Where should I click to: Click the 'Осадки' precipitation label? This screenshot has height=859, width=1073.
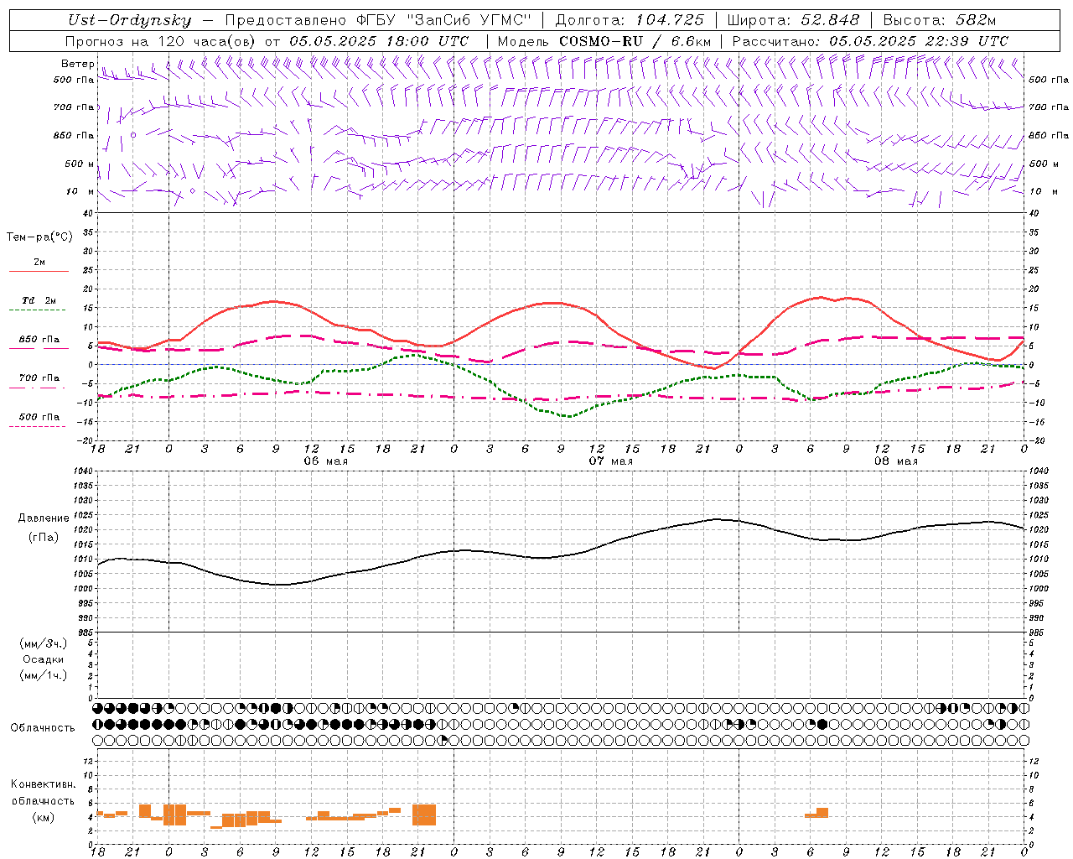44,659
